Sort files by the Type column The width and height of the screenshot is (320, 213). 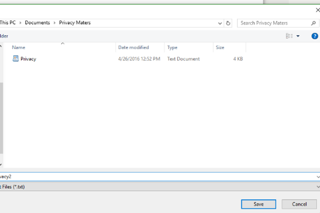click(172, 47)
